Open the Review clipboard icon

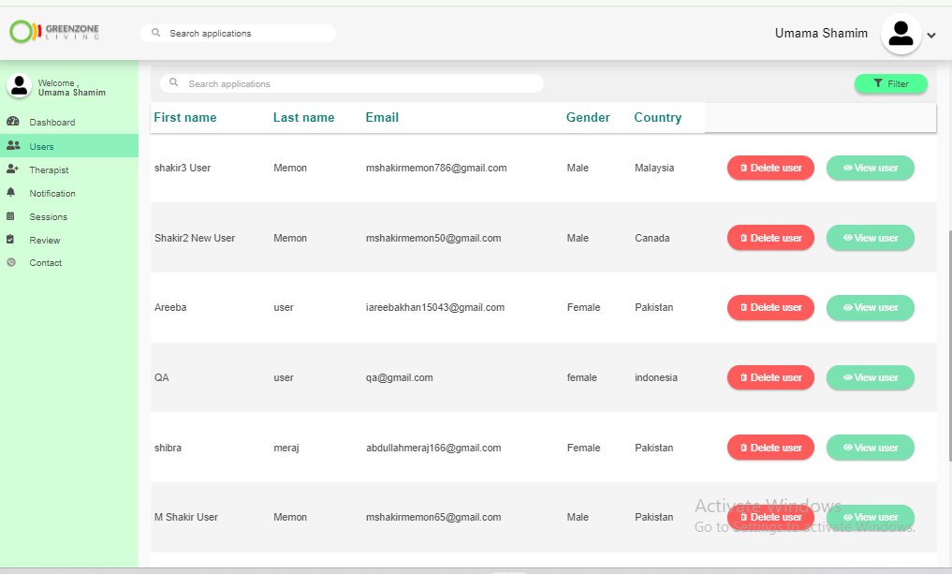10,240
